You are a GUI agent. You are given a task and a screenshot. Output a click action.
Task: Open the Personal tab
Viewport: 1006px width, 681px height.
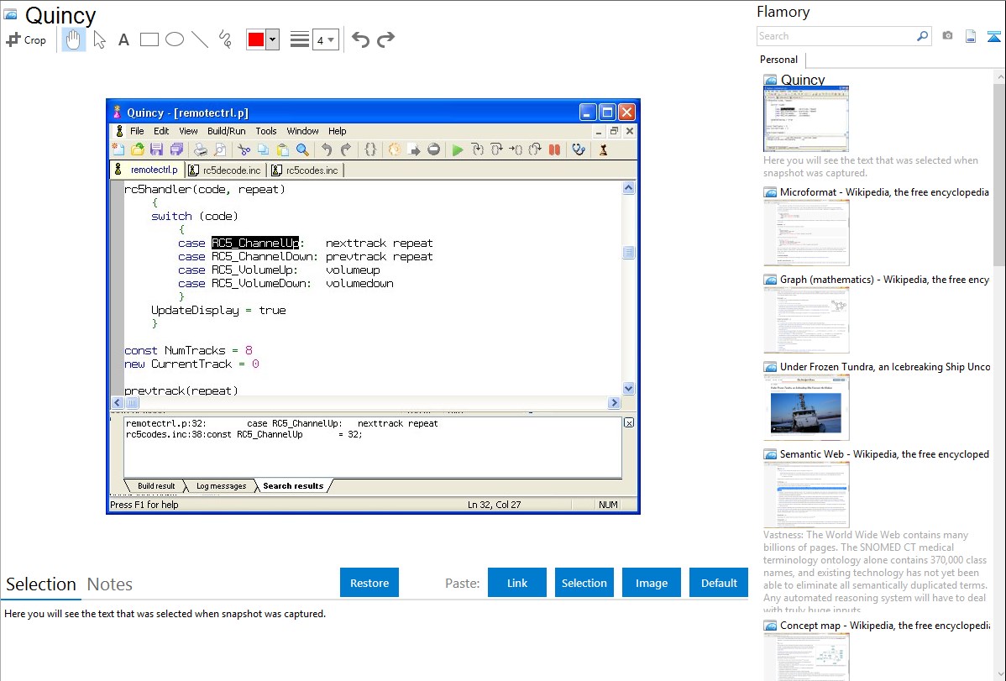coord(778,60)
